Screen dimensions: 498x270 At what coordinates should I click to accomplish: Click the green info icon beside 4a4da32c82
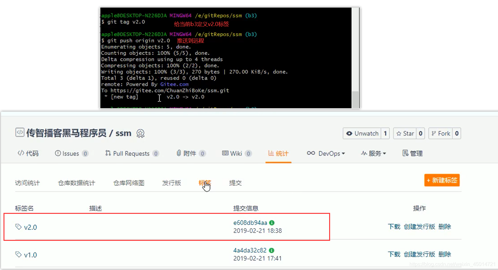[x=271, y=250]
